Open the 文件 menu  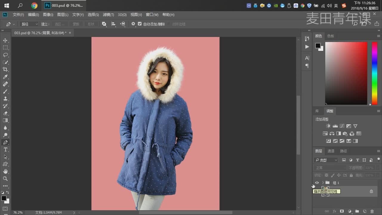pos(18,15)
